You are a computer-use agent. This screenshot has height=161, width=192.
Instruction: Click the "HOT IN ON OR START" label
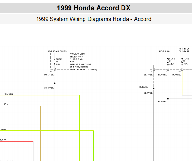(184, 50)
